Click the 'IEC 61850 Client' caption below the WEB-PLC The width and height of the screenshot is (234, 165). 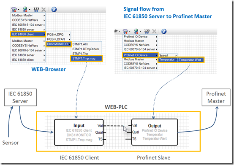79,157
